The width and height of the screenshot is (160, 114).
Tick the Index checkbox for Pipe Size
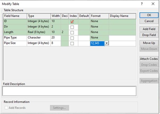[72, 43]
